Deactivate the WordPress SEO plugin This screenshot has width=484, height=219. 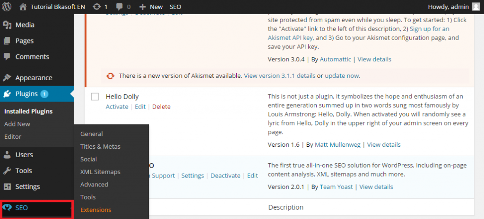[x=225, y=176]
